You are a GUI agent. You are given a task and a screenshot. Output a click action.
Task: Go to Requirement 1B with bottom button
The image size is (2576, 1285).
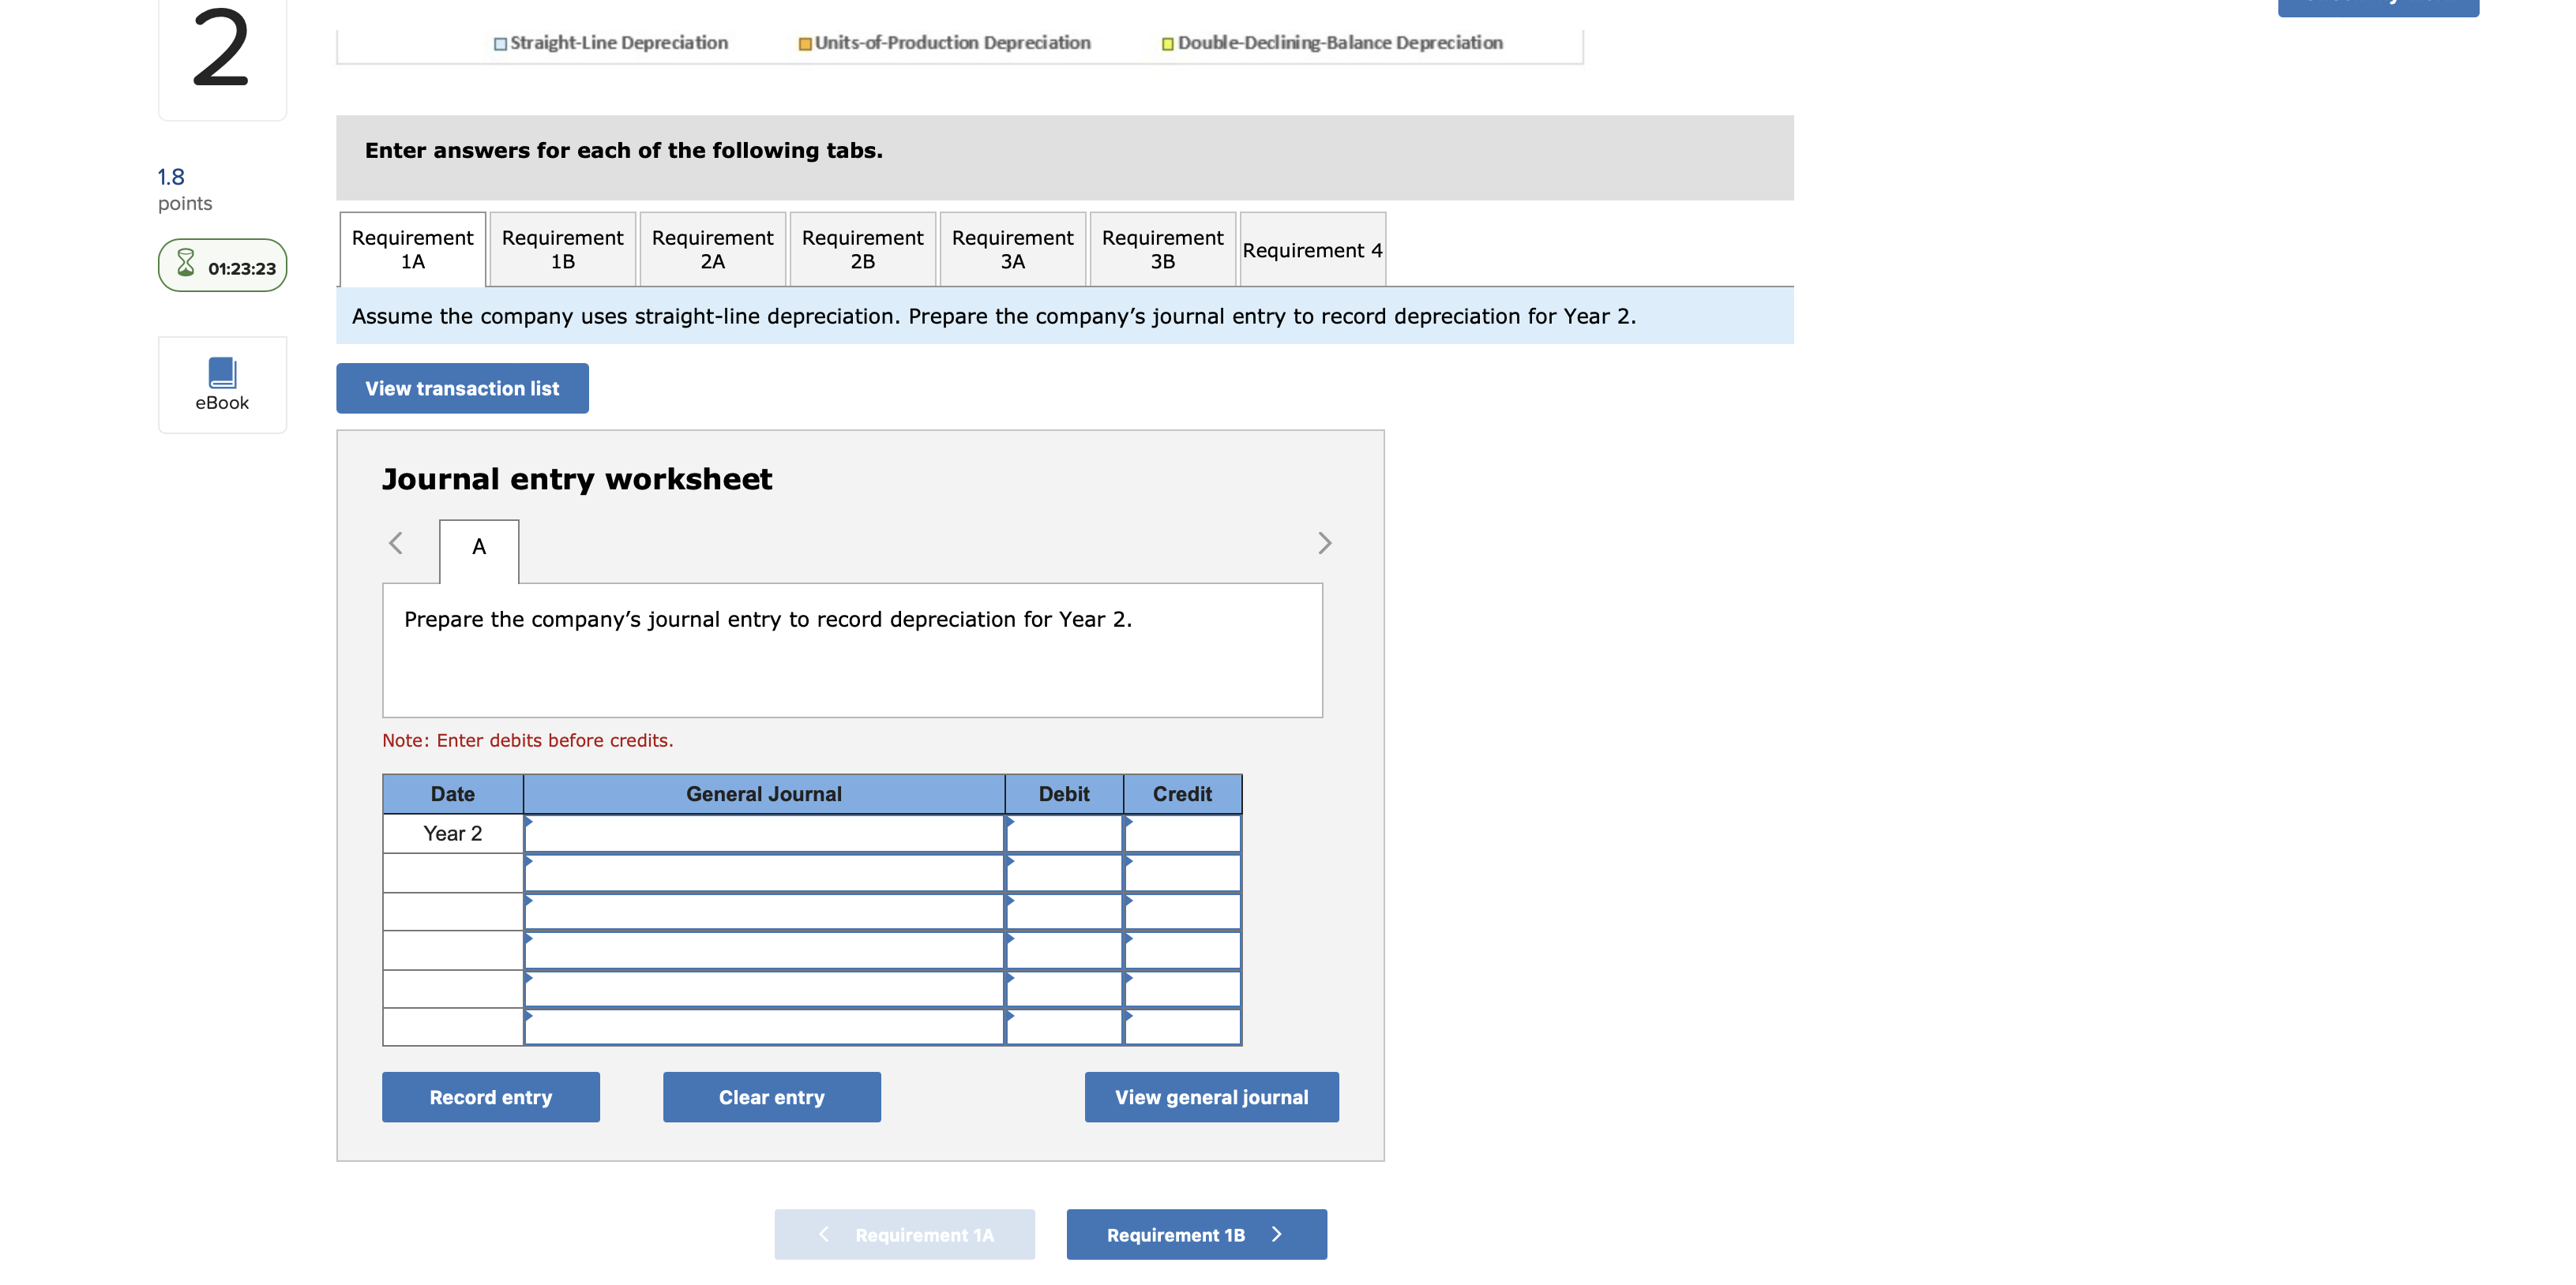click(x=1196, y=1235)
